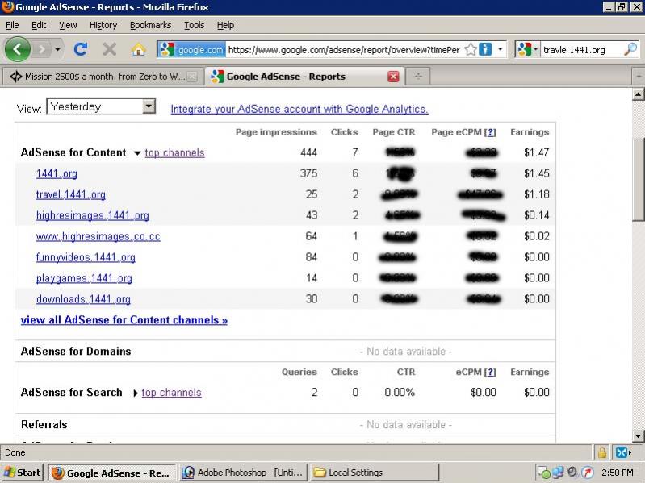Open the View menu
The width and height of the screenshot is (645, 483).
coord(68,25)
